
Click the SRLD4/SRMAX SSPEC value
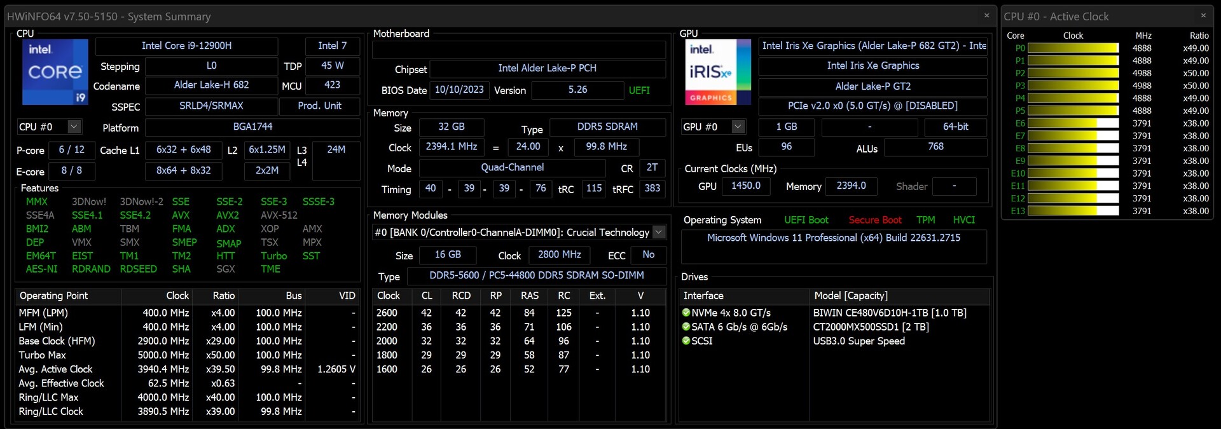point(211,106)
